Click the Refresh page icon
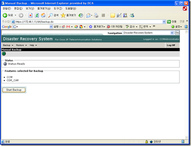 click(x=37, y=16)
